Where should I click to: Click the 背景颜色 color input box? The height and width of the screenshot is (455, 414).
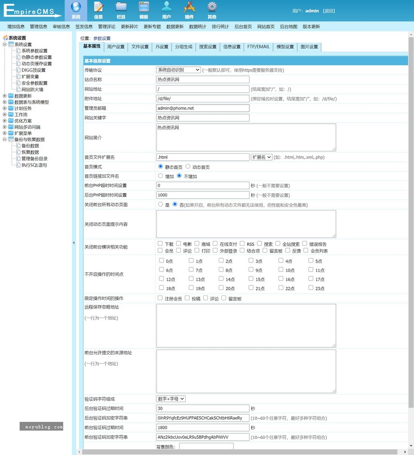point(206,446)
